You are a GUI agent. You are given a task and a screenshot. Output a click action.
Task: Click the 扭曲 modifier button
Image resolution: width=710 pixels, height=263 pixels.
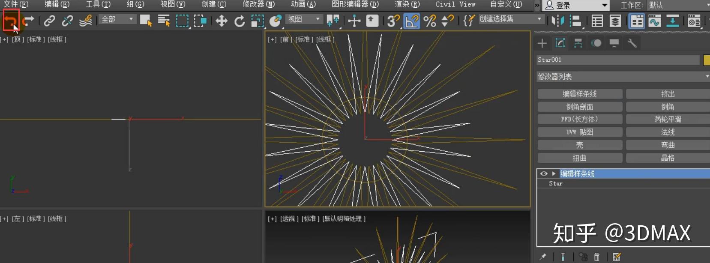pyautogui.click(x=580, y=158)
